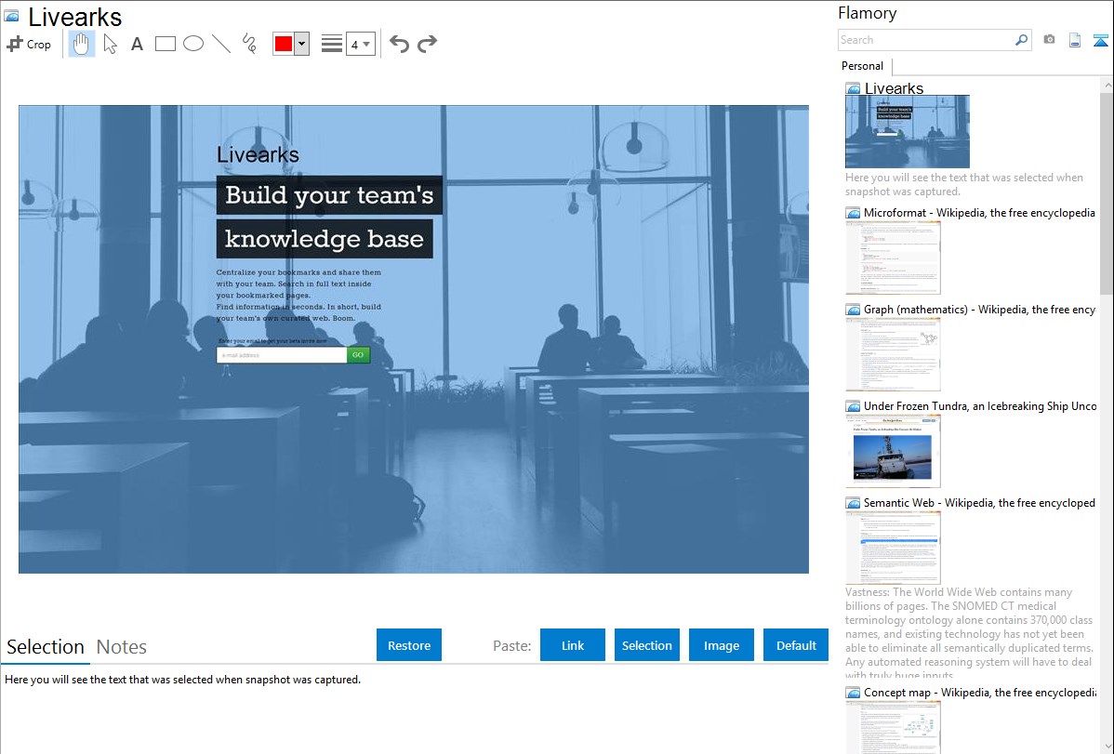
Task: Click the Paste Link button
Action: pyautogui.click(x=573, y=645)
